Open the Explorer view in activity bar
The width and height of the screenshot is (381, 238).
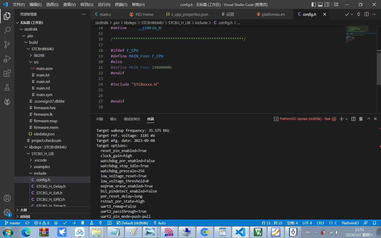pyautogui.click(x=7, y=16)
